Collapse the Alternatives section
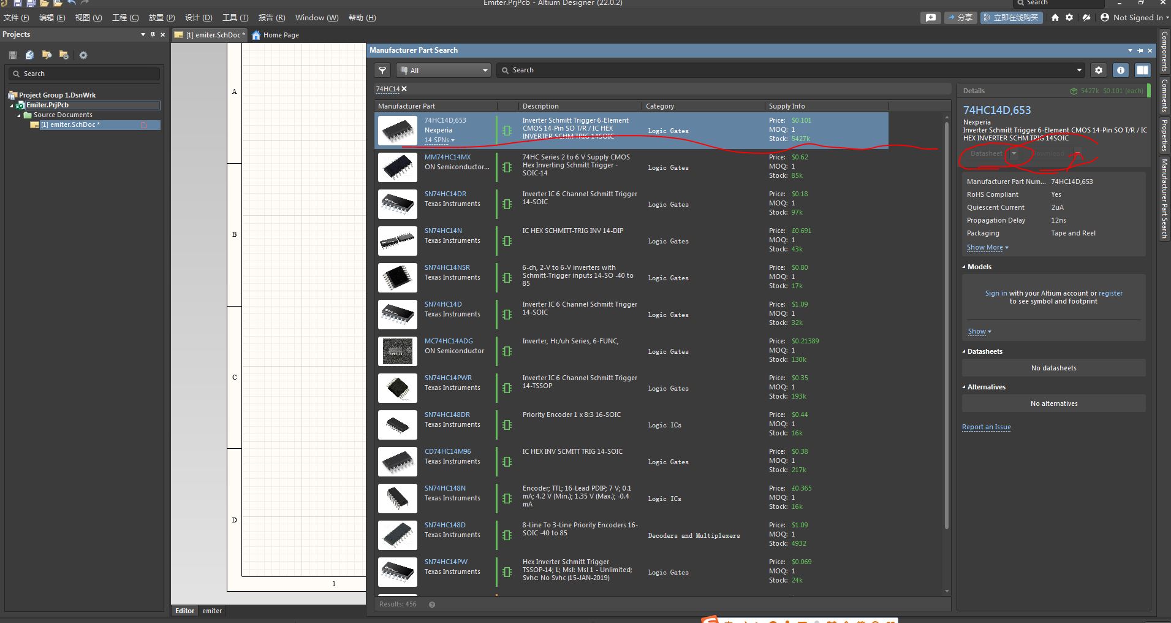 point(964,387)
